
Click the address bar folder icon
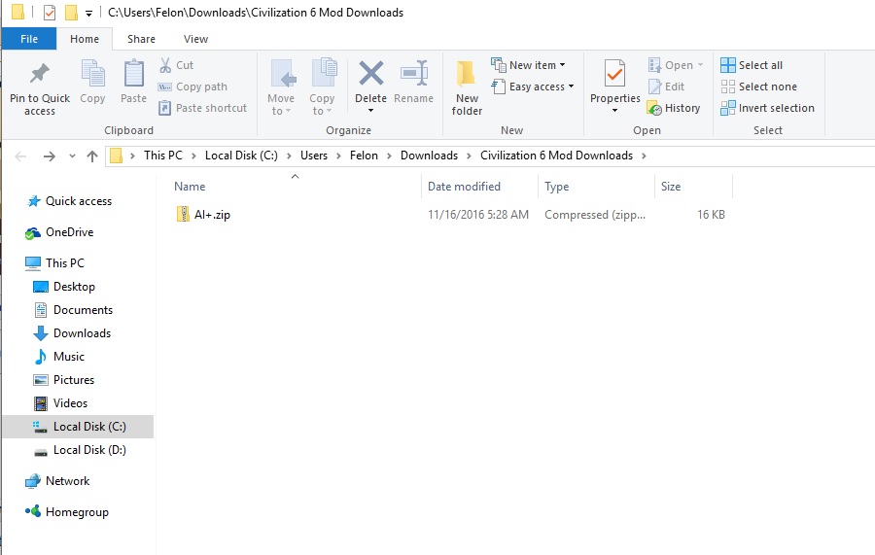pos(116,156)
